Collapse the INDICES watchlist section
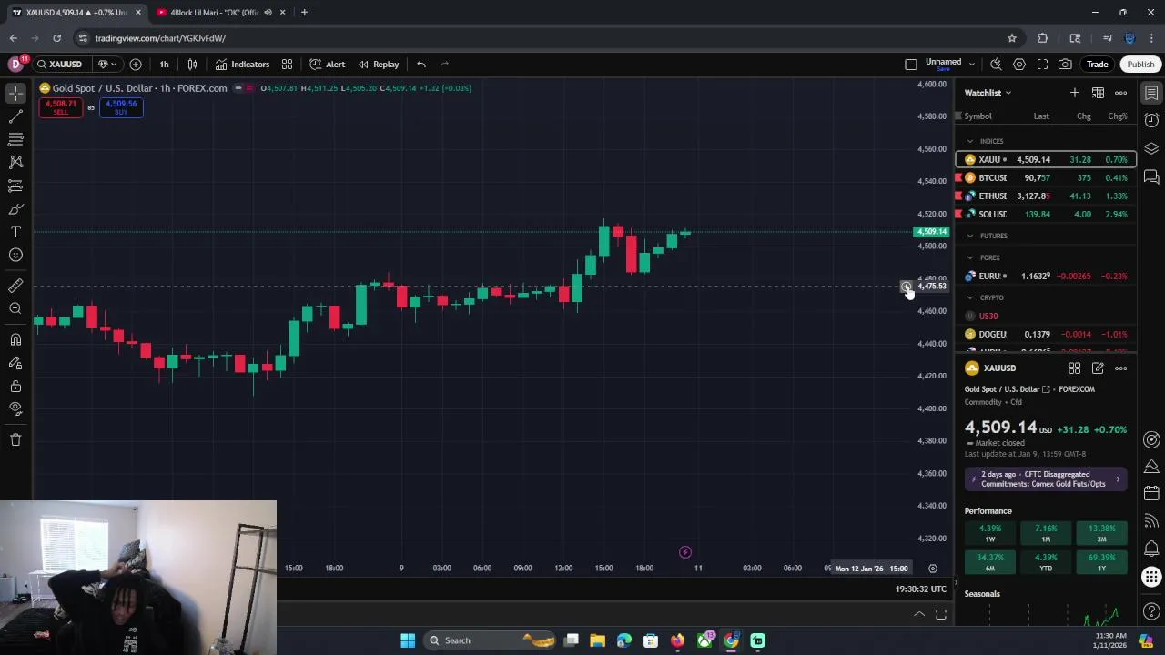This screenshot has height=655, width=1165. [x=969, y=141]
